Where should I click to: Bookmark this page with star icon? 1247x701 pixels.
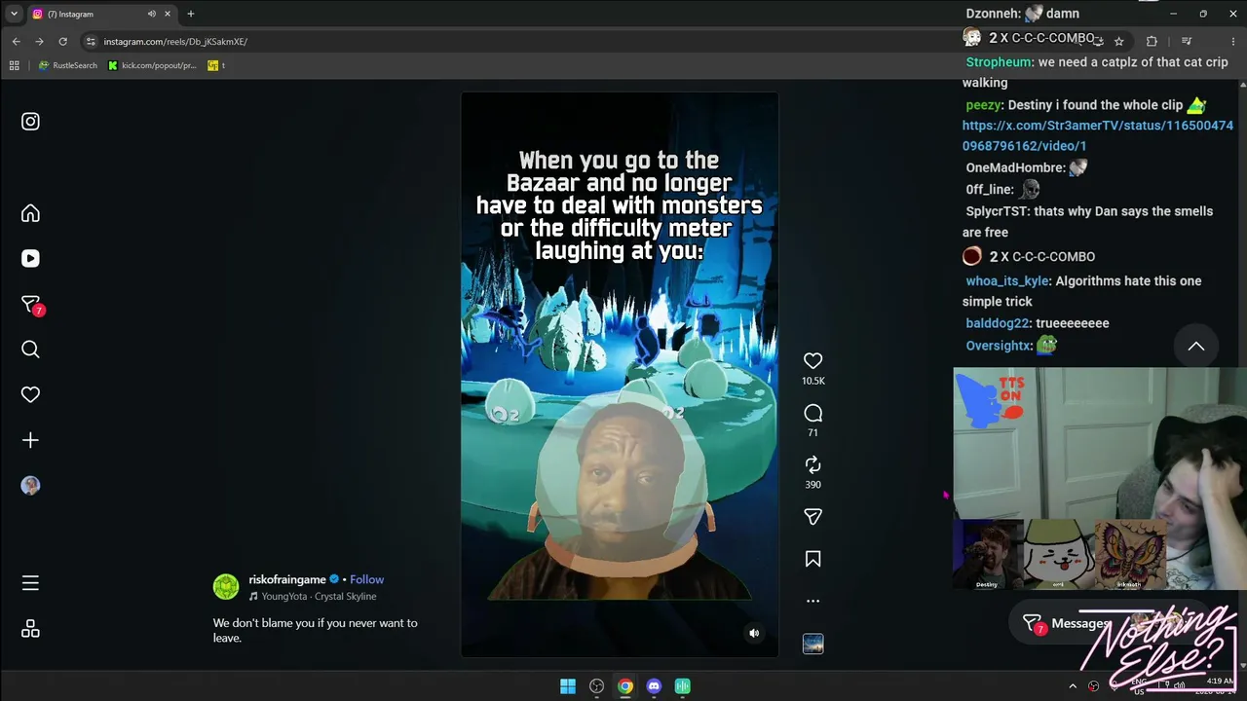(1118, 41)
